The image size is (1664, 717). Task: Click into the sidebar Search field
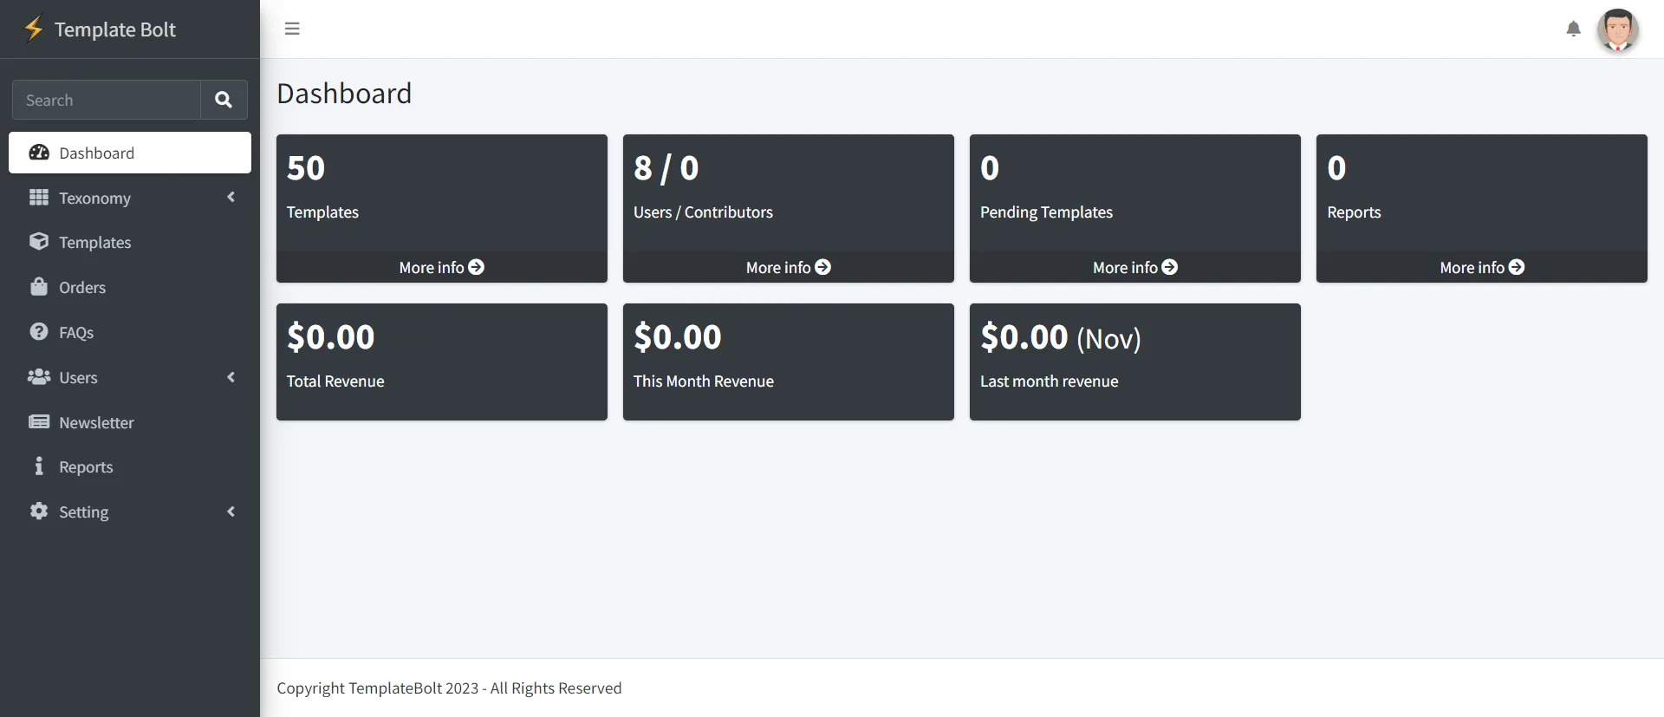point(107,100)
